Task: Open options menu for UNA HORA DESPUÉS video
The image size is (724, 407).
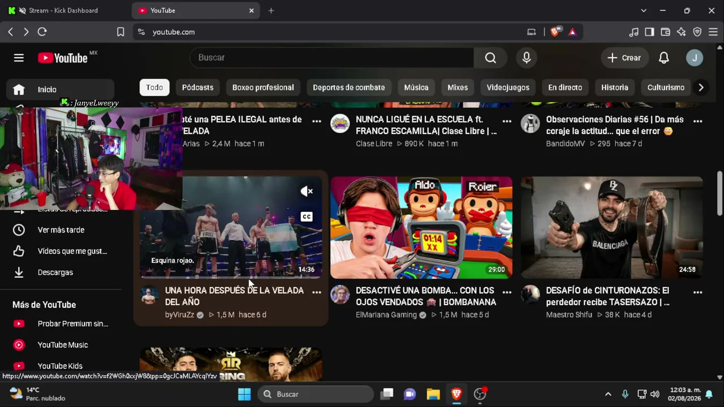Action: 317,292
